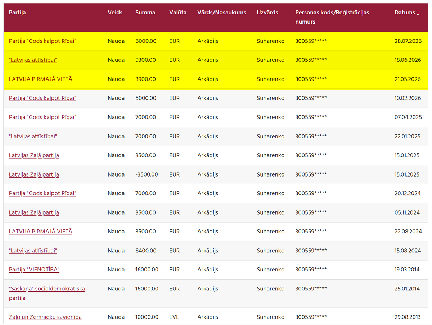Viewport: 432px width, 325px height.
Task: Select the 8400.00 amount cell
Action: (x=146, y=251)
